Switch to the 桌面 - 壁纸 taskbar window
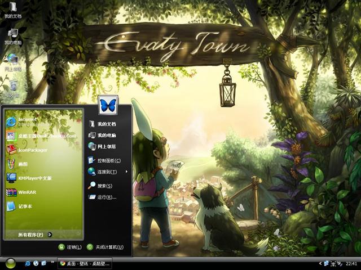The width and height of the screenshot is (361, 270). click(85, 264)
